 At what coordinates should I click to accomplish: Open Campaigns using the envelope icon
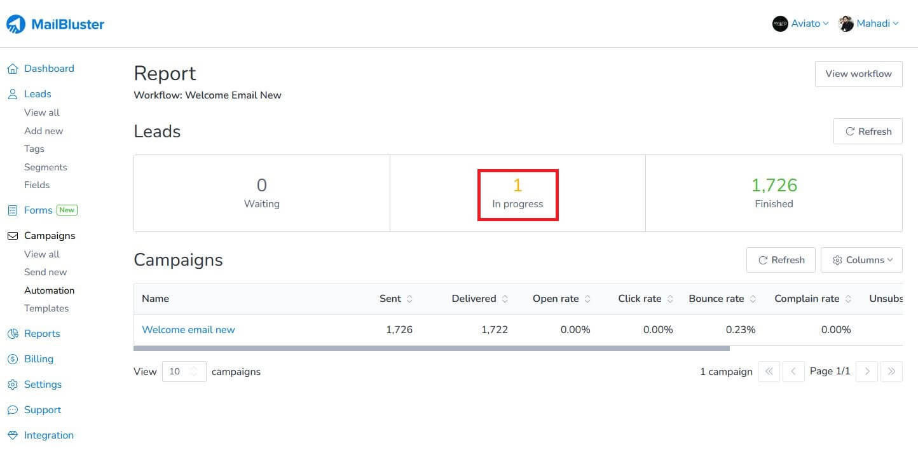[x=12, y=235]
